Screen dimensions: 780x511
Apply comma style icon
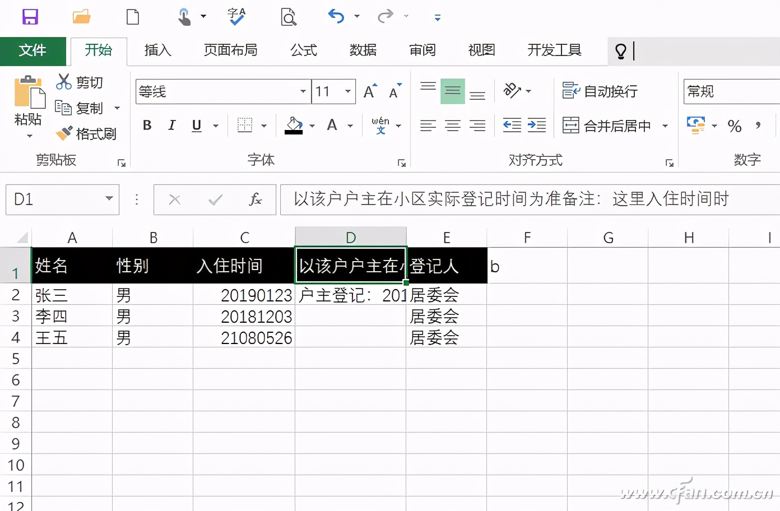(x=758, y=126)
